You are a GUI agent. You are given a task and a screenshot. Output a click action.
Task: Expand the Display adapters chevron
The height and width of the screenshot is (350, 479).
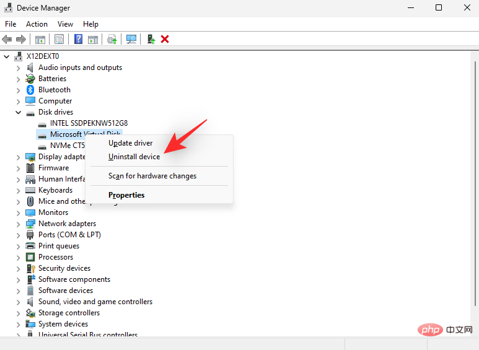[19, 157]
